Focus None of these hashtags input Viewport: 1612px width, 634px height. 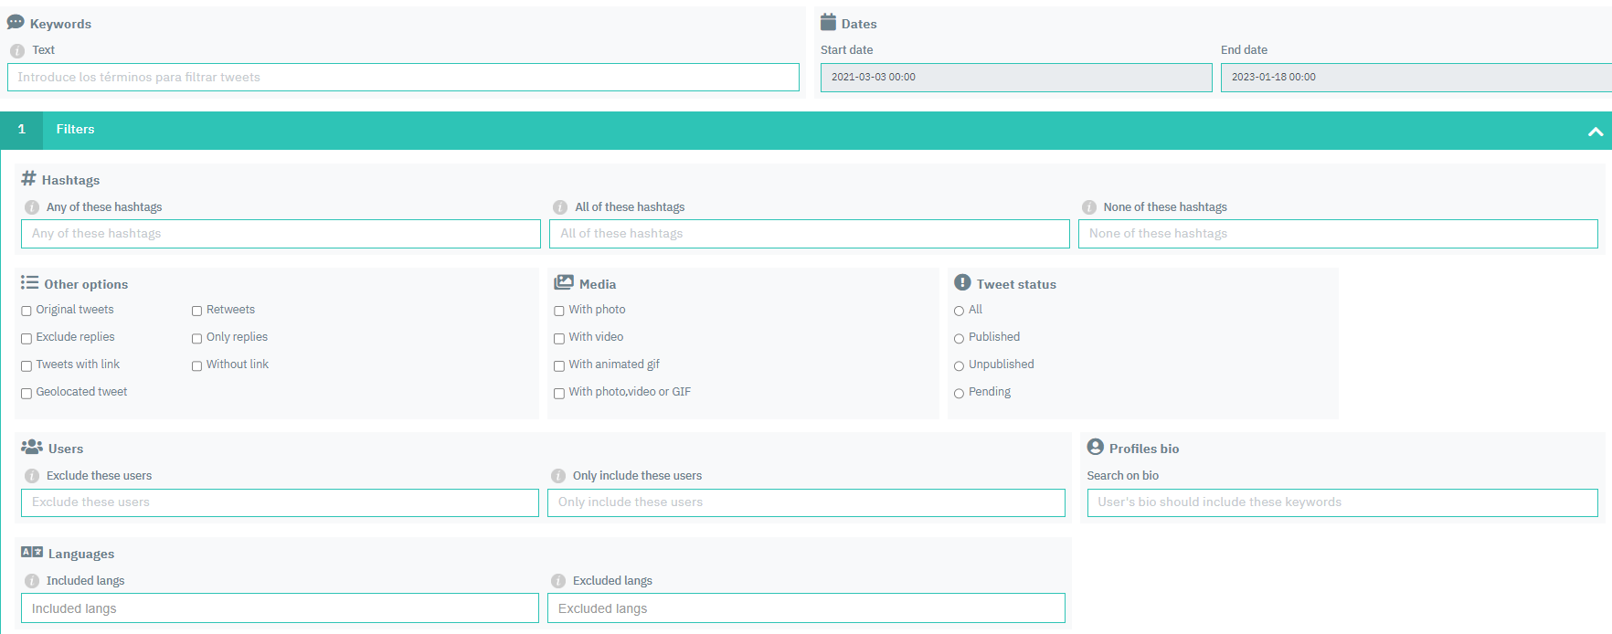pyautogui.click(x=1338, y=234)
